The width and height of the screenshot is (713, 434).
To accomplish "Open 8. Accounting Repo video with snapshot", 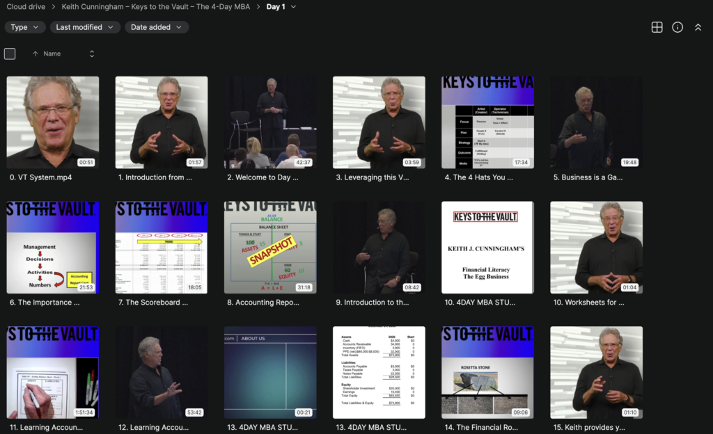I will pyautogui.click(x=270, y=248).
